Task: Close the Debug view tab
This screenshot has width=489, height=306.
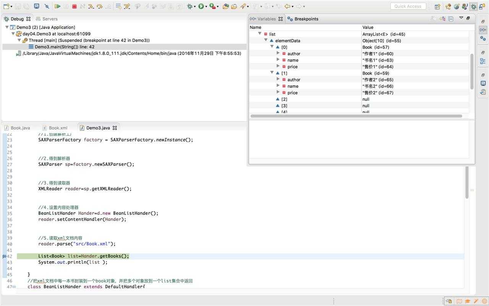Action: (28, 19)
